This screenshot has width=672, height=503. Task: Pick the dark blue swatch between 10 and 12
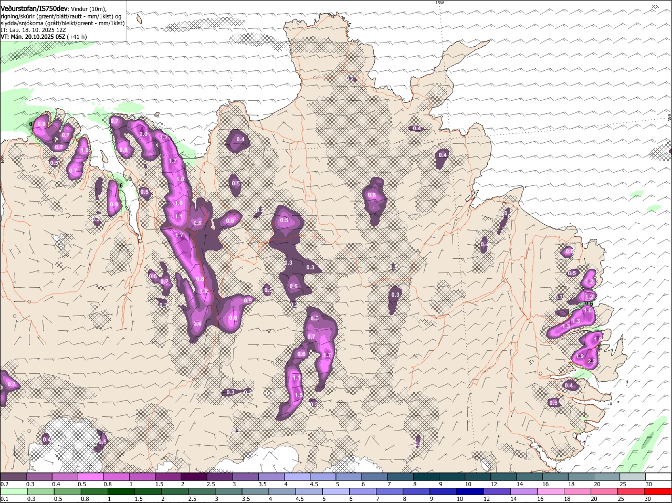[x=469, y=492]
